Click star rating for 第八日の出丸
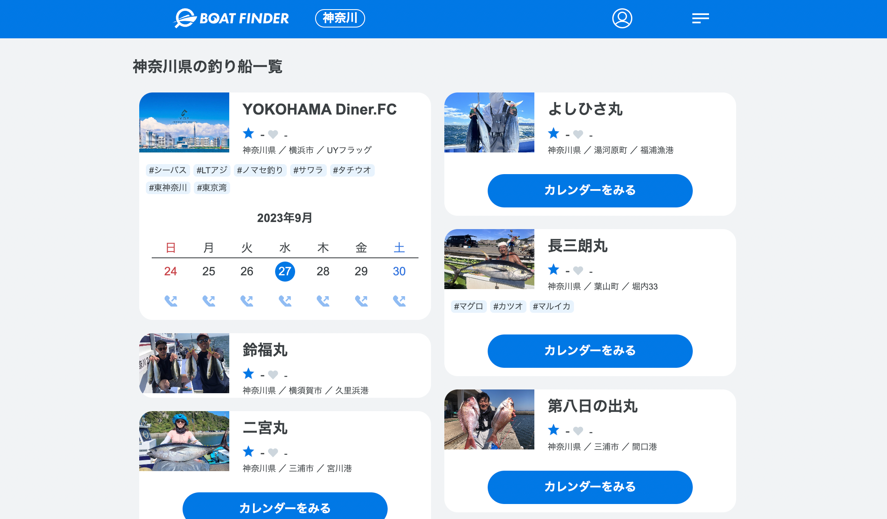Screen dimensions: 887x519 [x=554, y=430]
